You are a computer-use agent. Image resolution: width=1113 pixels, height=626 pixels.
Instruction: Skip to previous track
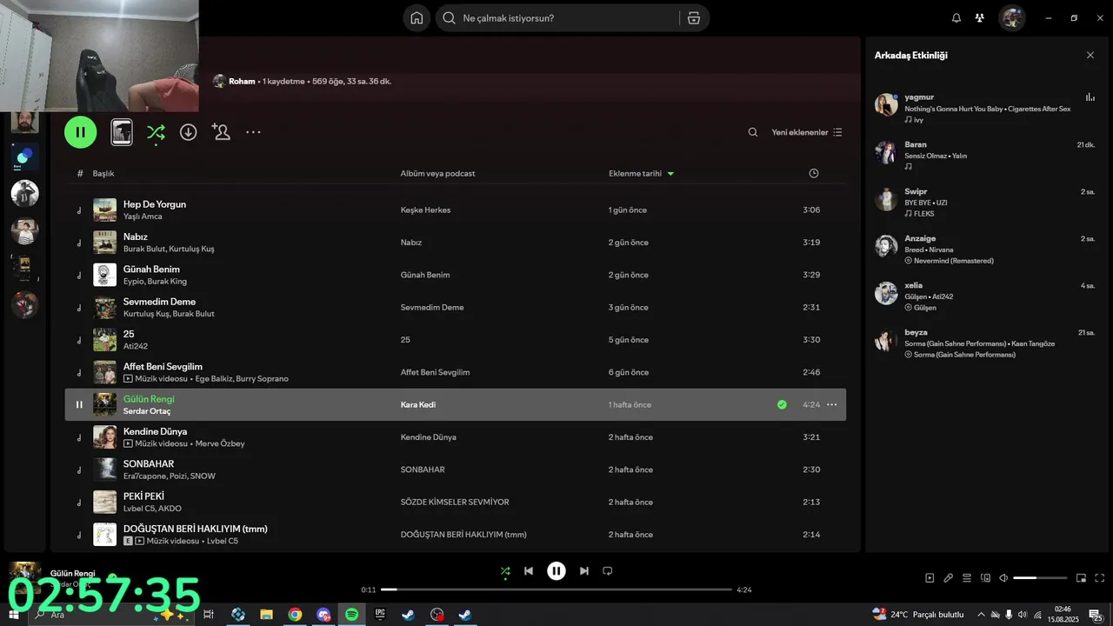[x=529, y=571]
